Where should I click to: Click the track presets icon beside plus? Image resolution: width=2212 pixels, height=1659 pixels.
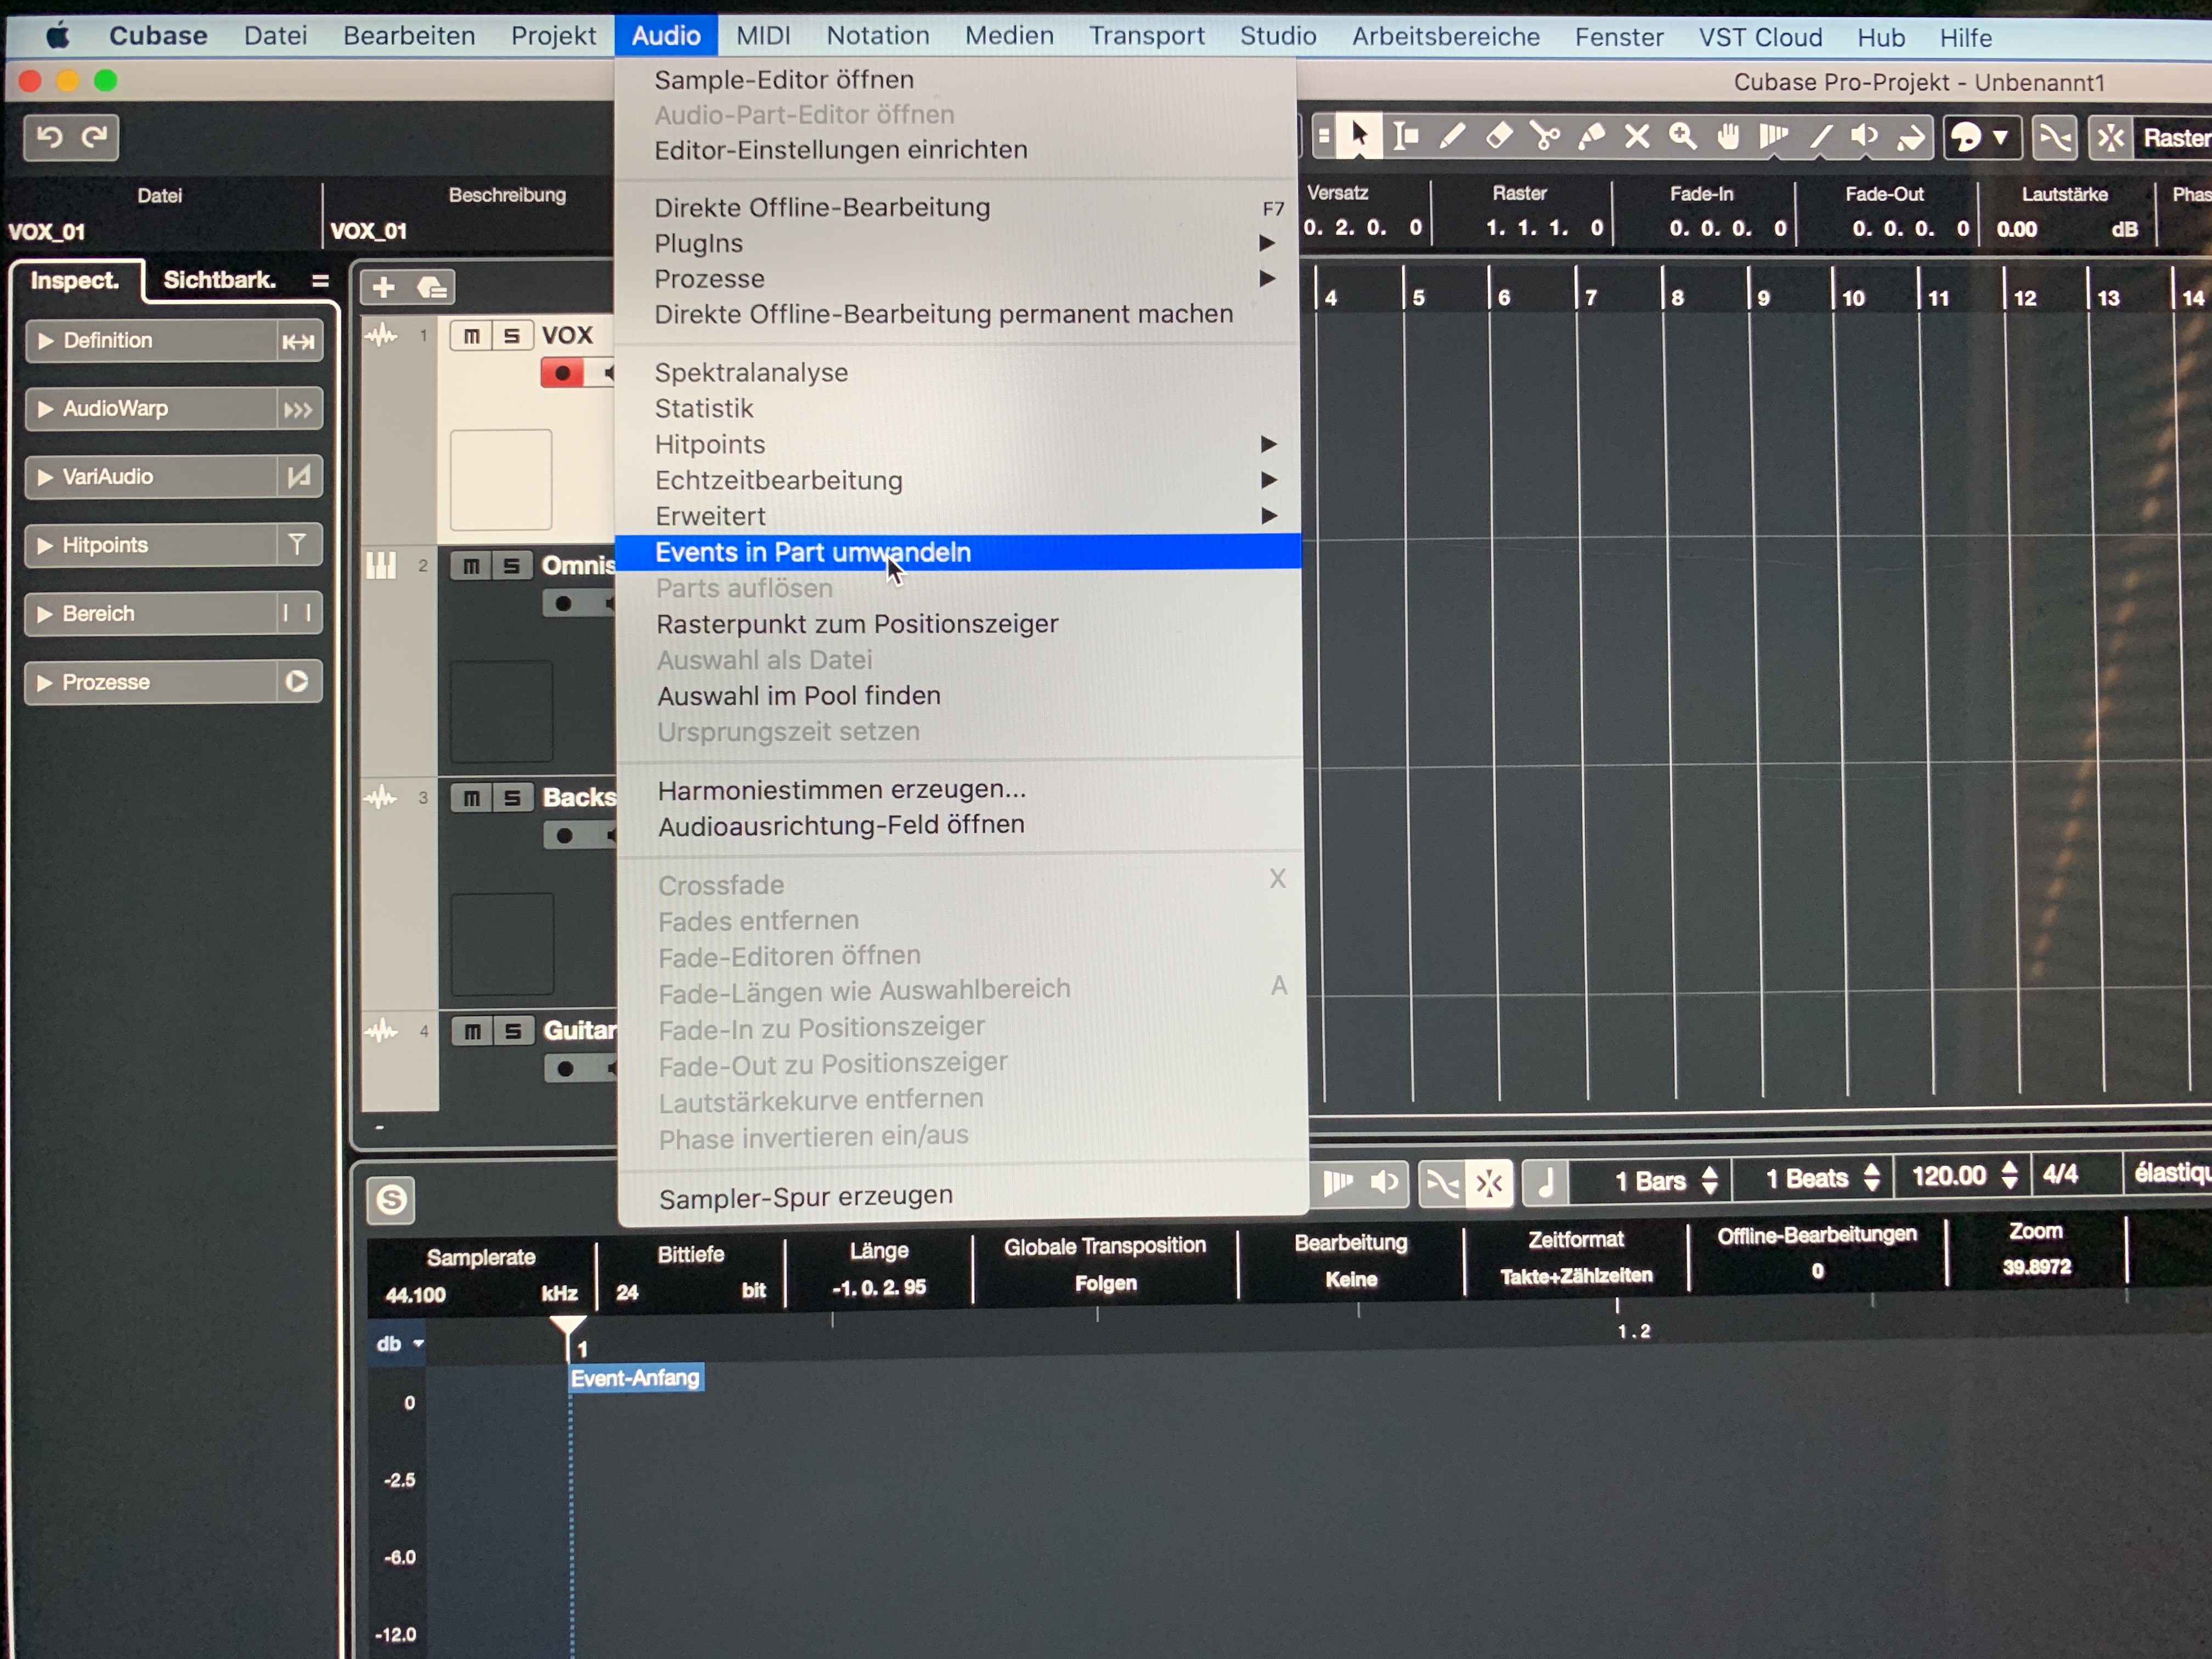pos(432,288)
